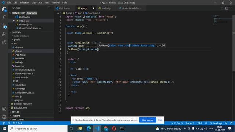This screenshot has width=235, height=132.
Task: Click the Explorer more actions ellipsis
Action: pyautogui.click(x=50, y=8)
